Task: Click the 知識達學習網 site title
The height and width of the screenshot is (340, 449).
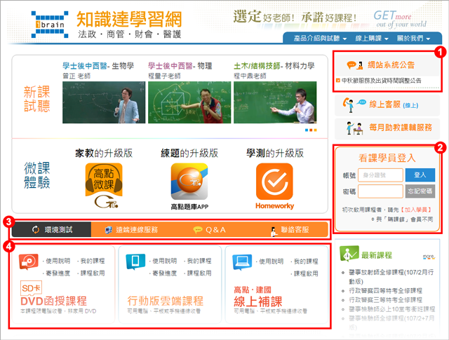Action: (129, 19)
